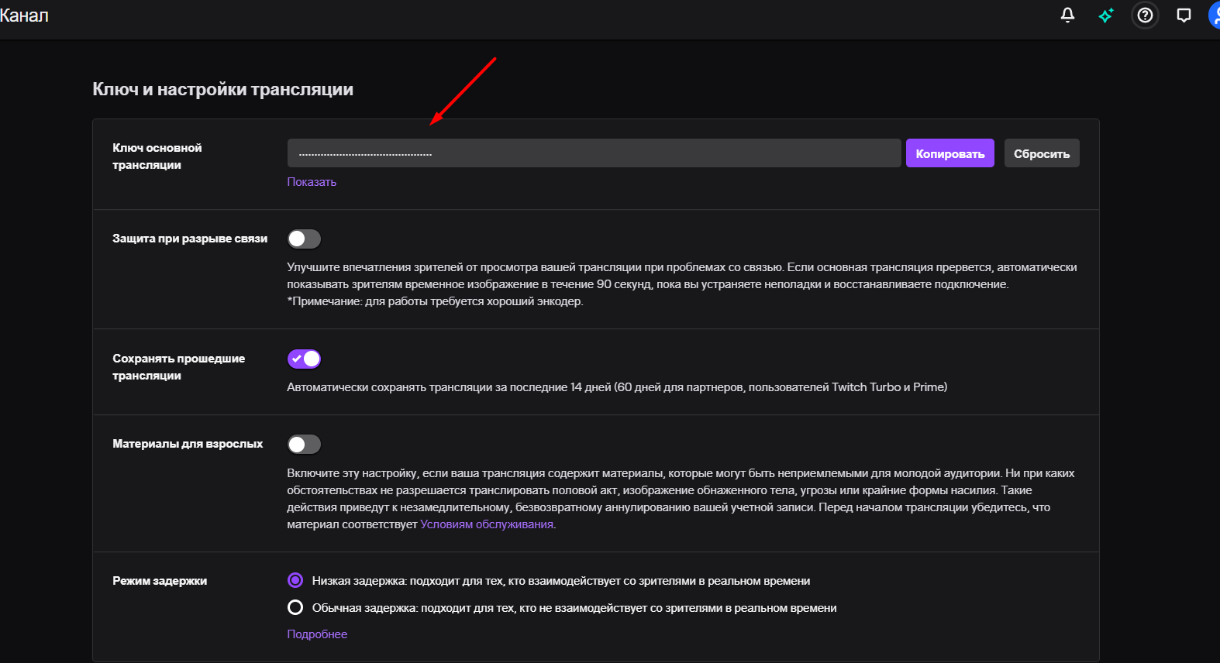This screenshot has width=1220, height=663.
Task: Open the user avatar menu
Action: 1214,15
